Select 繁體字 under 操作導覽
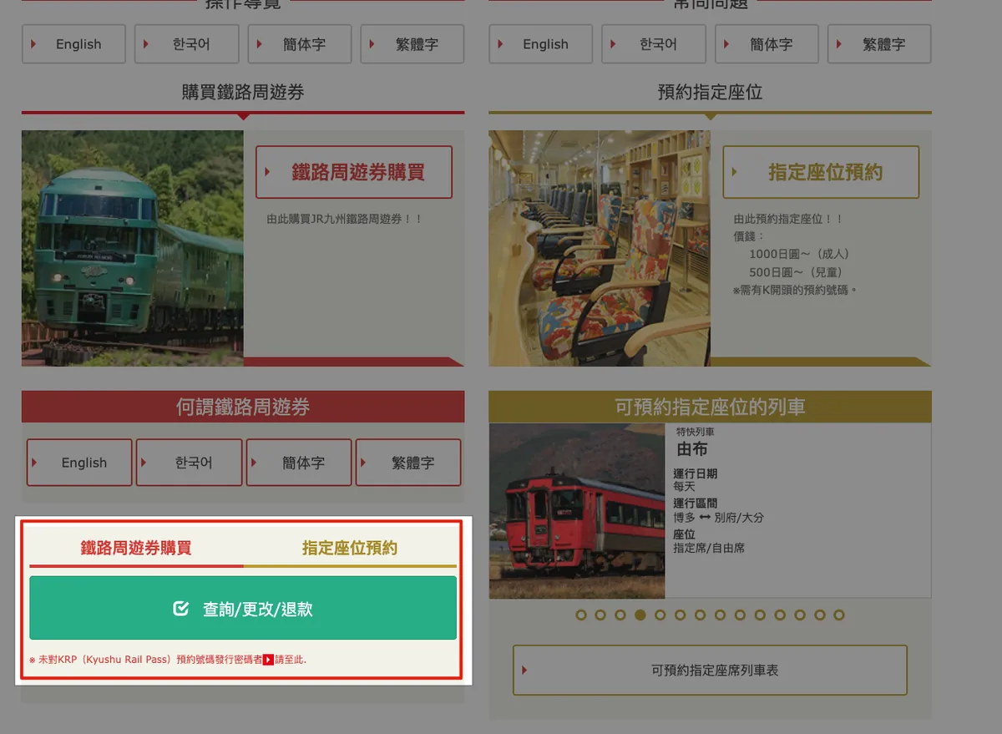Screen dimensions: 1002x734 (x=412, y=44)
